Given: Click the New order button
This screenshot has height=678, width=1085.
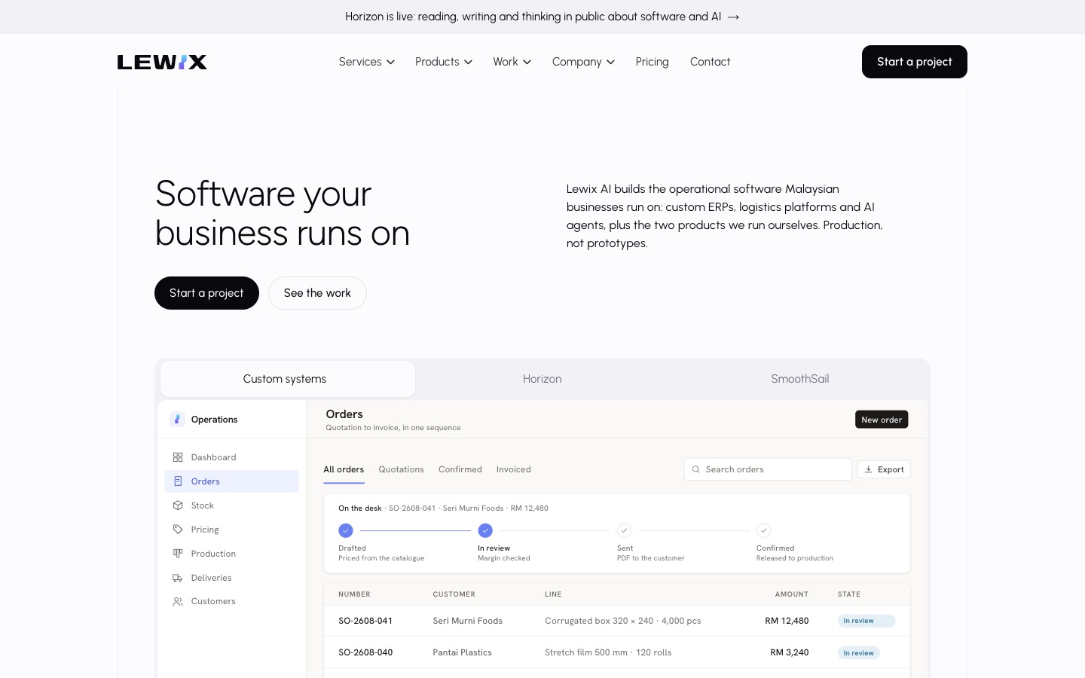Looking at the screenshot, I should 882,420.
